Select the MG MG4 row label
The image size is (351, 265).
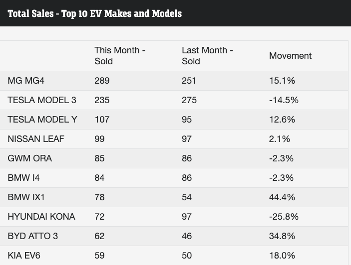pyautogui.click(x=29, y=81)
